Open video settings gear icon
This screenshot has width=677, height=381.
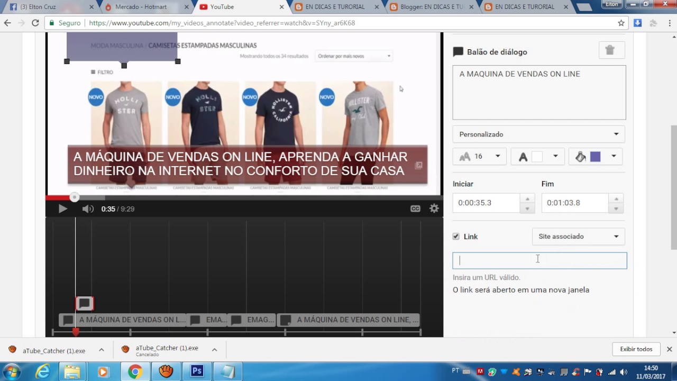[434, 208]
